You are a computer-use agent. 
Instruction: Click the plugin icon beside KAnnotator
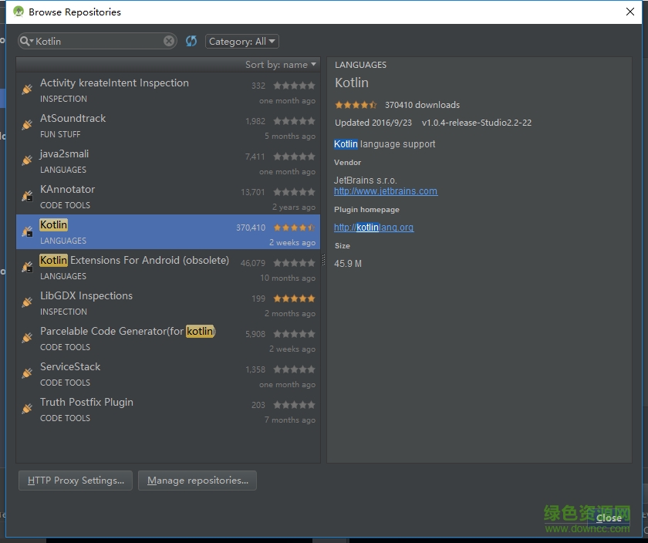(x=27, y=197)
